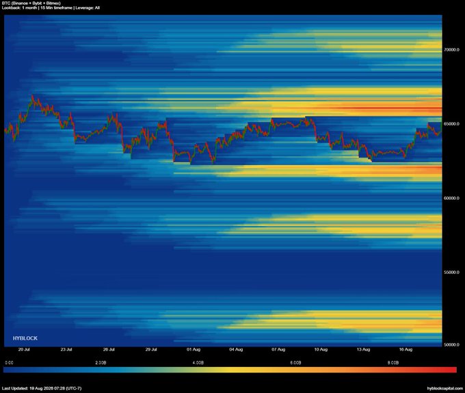Click the 'Last Updated' timestamp text
This screenshot has width=465, height=393.
[42, 388]
